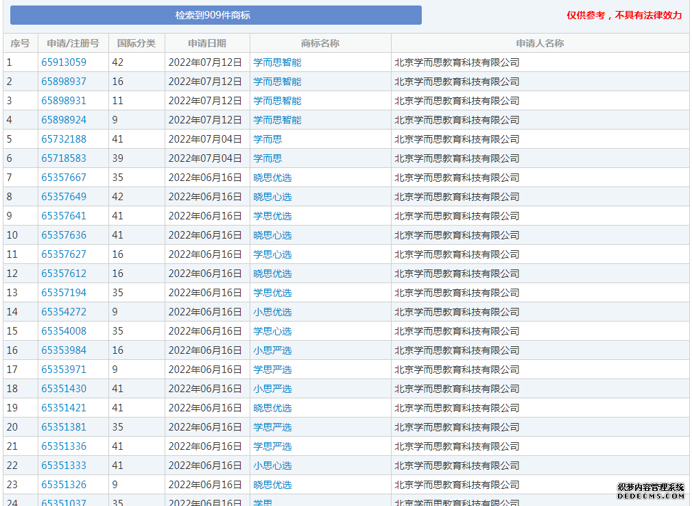Click the 国际分类 column header
The width and height of the screenshot is (692, 506).
click(136, 43)
